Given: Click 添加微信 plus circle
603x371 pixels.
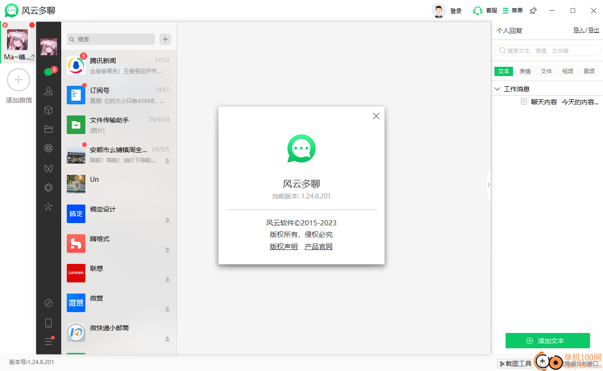Looking at the screenshot, I should pyautogui.click(x=19, y=80).
